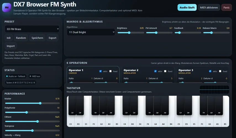Set the Master volume slider
Screen dimensions: 236x138
click(x=32, y=103)
